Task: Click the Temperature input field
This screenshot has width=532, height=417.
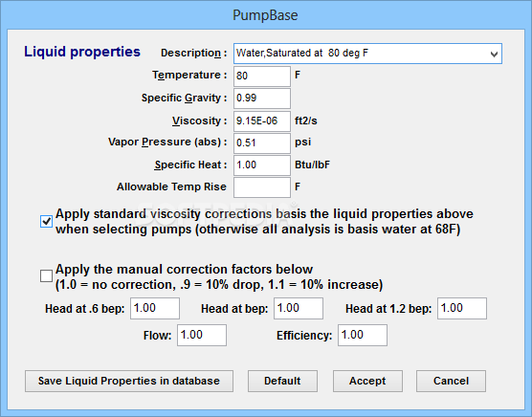Action: 262,76
